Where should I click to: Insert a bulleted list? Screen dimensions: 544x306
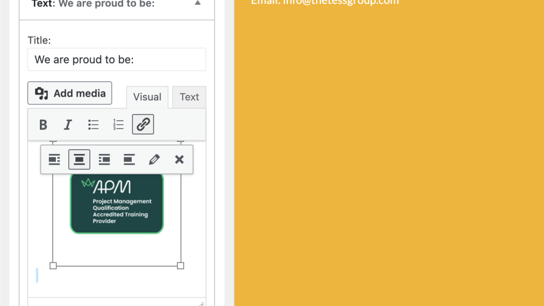point(93,125)
